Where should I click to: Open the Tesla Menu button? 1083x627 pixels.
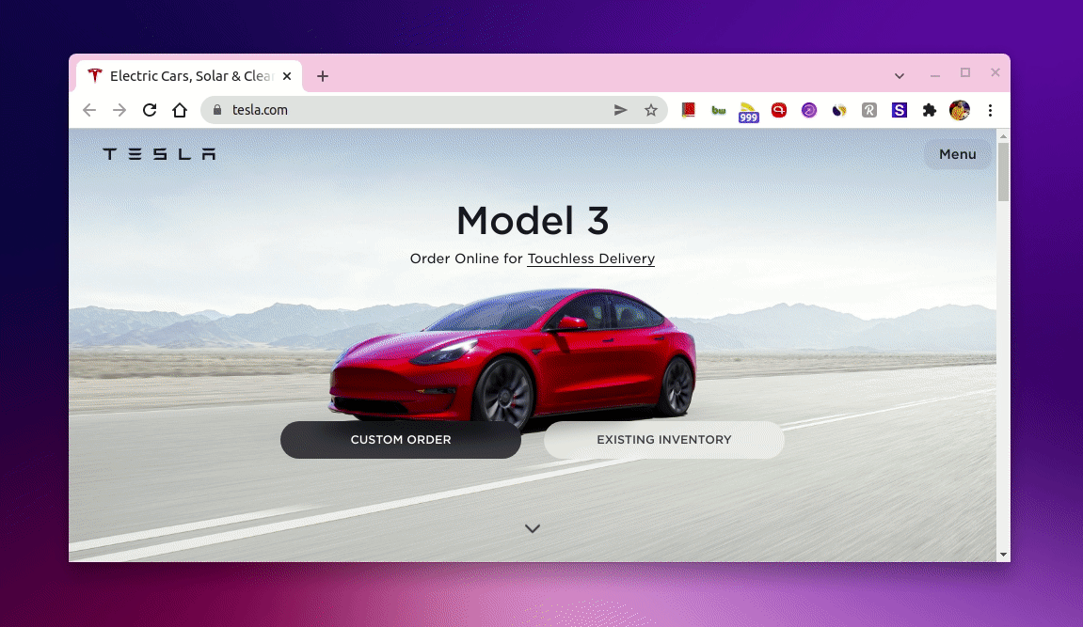[x=957, y=154]
